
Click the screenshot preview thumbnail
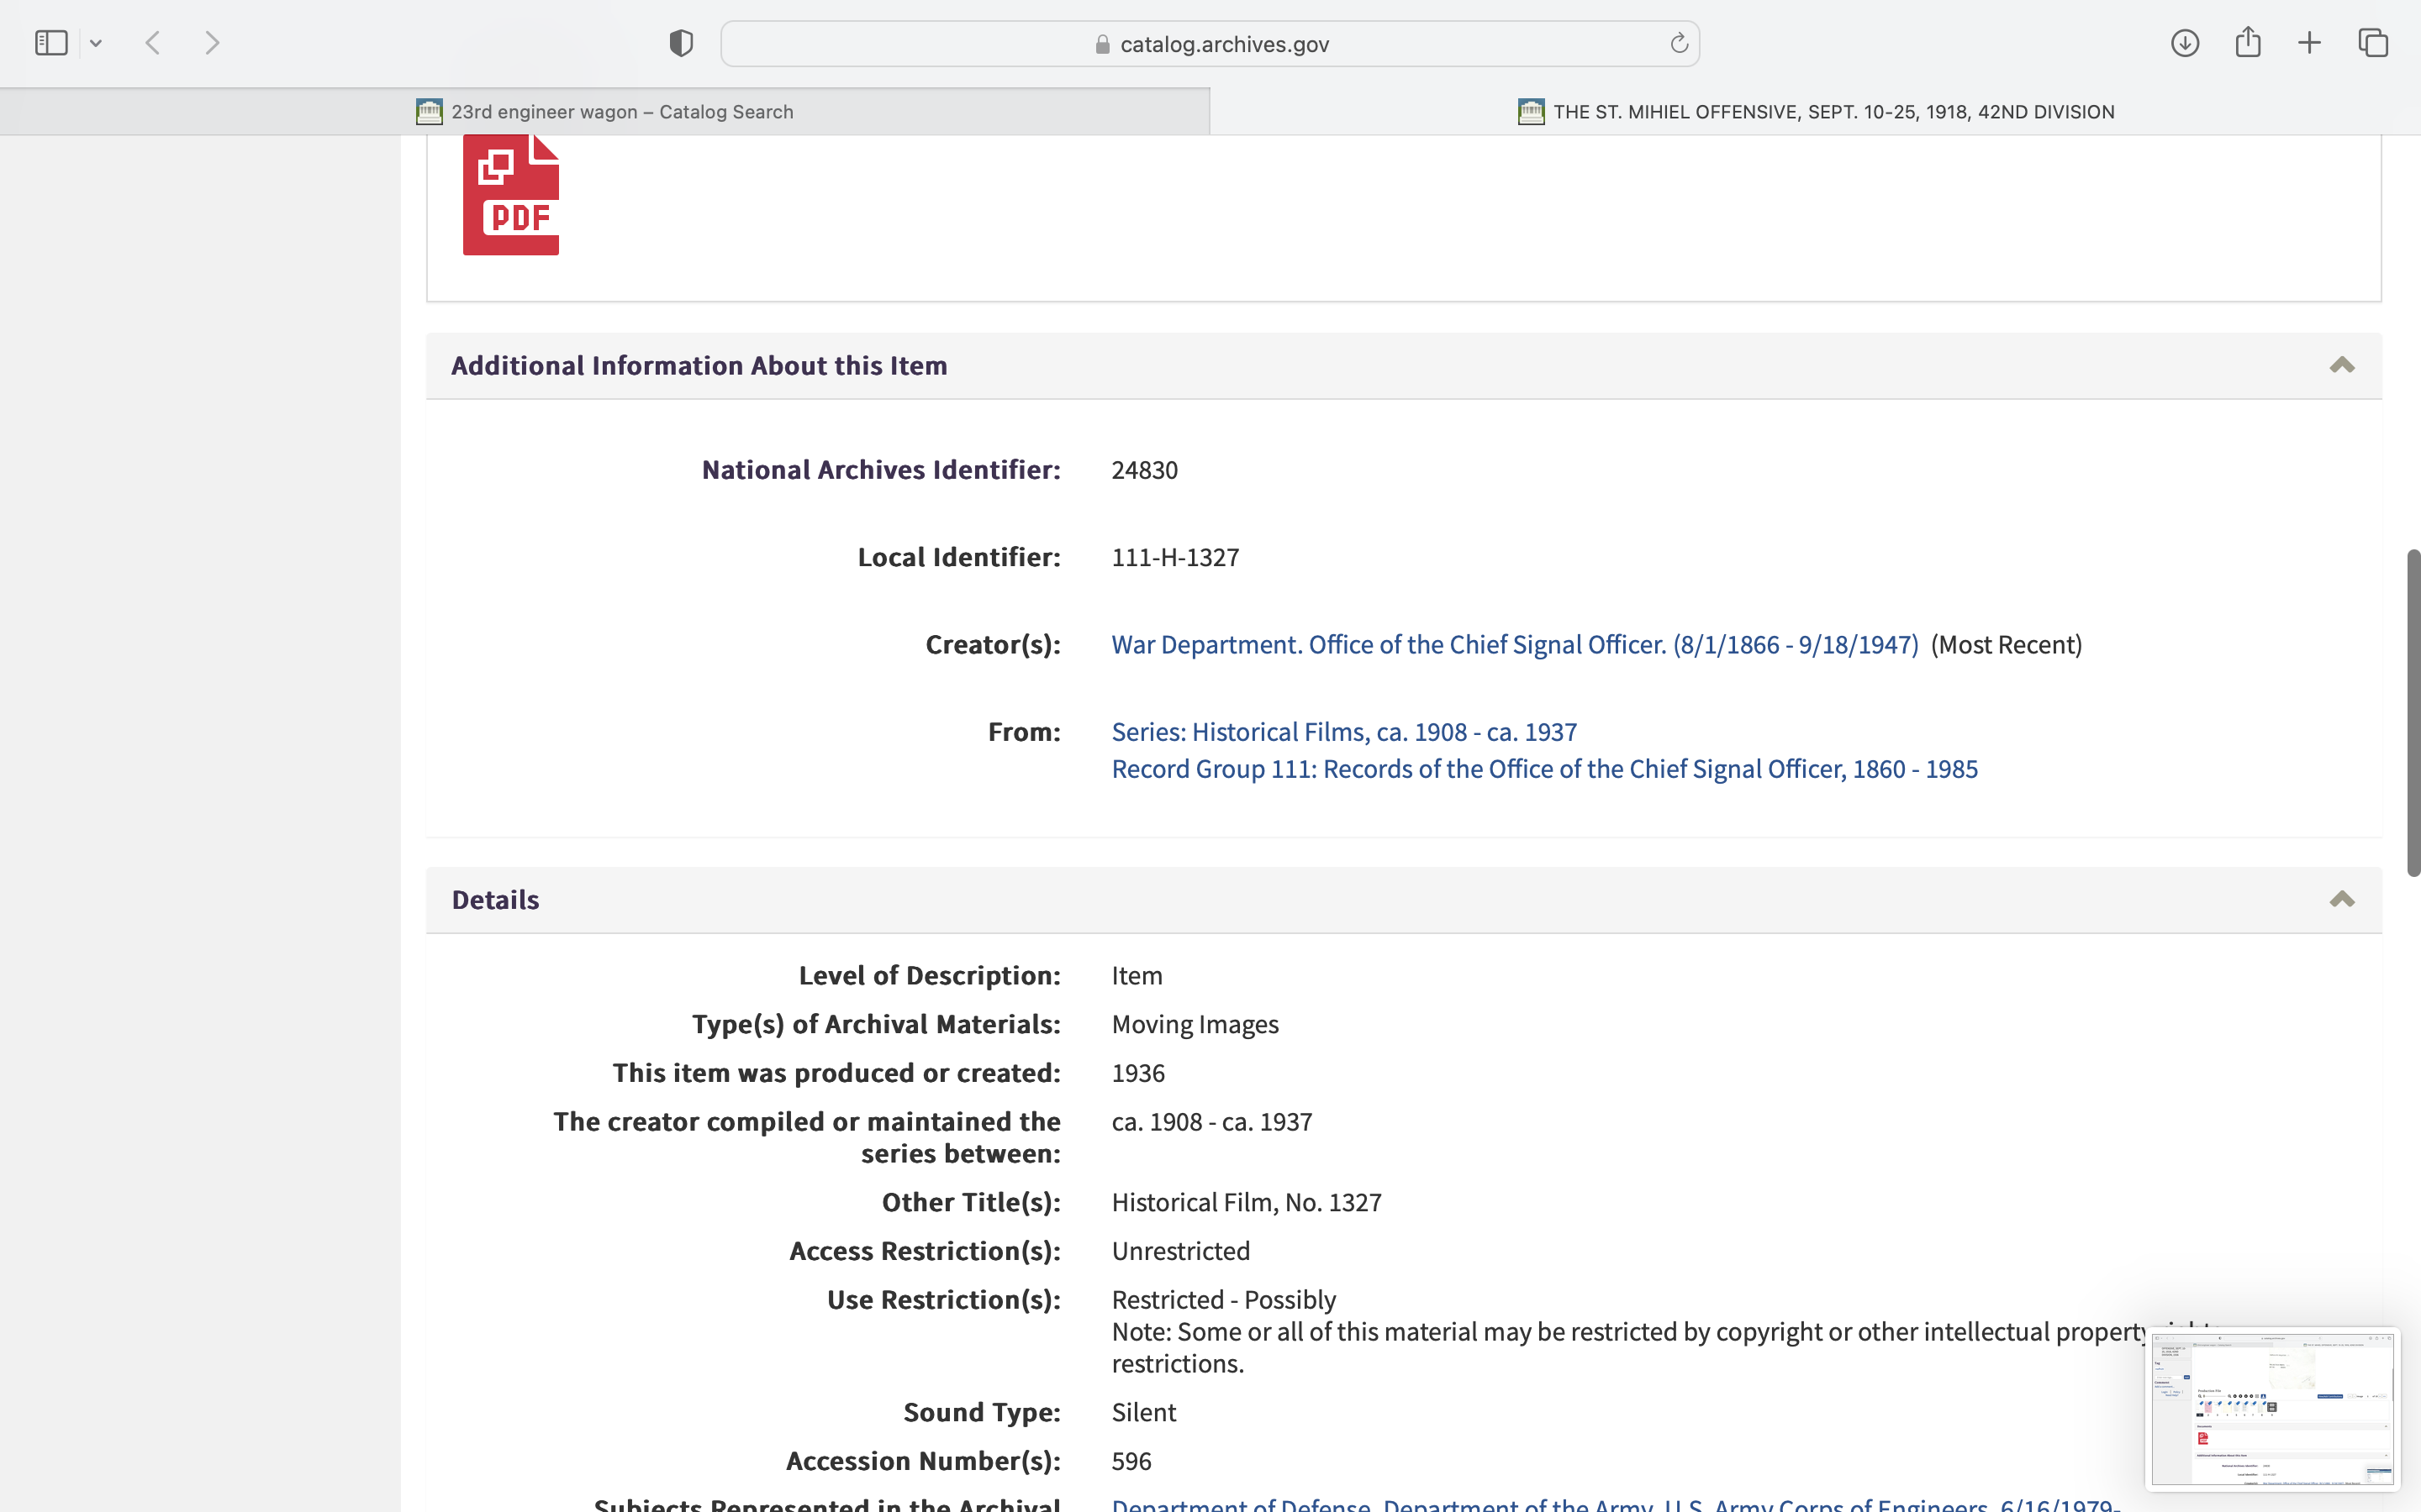2272,1408
